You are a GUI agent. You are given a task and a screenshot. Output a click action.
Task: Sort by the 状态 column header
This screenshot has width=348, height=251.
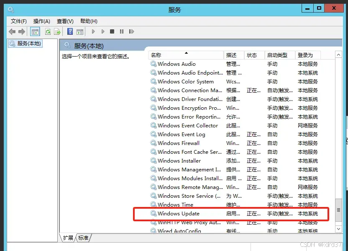(x=254, y=55)
